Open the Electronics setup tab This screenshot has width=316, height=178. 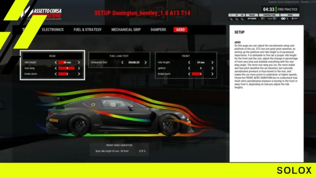(52, 30)
